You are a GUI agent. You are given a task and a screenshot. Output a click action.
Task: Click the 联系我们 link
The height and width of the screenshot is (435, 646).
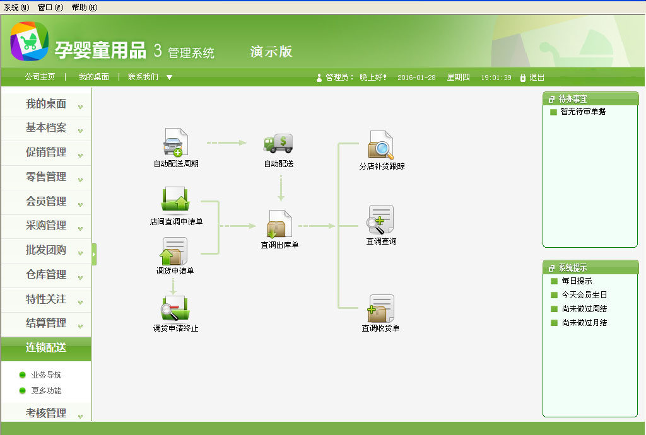[143, 77]
